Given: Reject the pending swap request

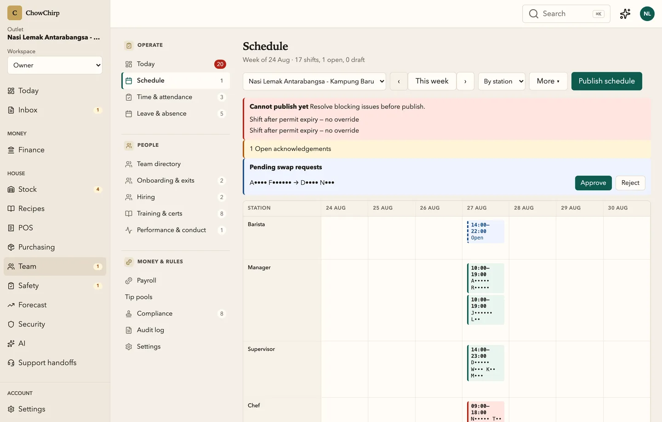Looking at the screenshot, I should pos(630,183).
